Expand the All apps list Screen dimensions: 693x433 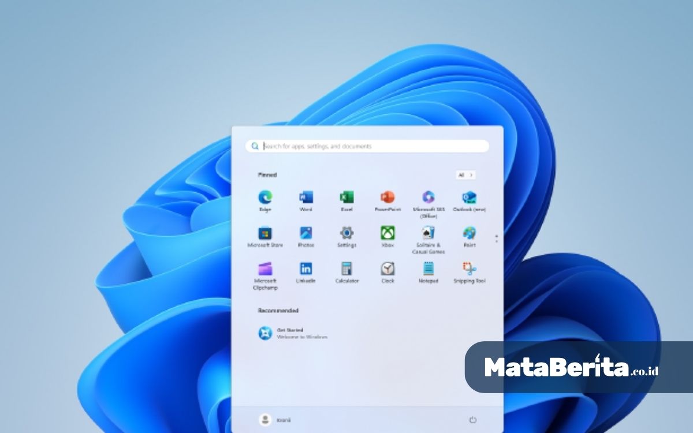(x=465, y=175)
